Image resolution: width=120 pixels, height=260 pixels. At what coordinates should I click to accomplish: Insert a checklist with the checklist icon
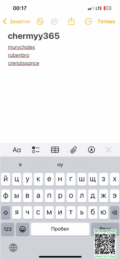36,150
